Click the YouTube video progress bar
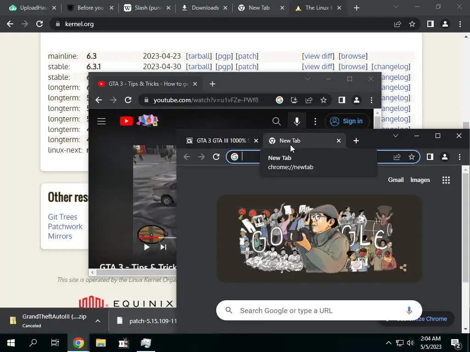Viewport: 470px width, 352px height. 157,238
